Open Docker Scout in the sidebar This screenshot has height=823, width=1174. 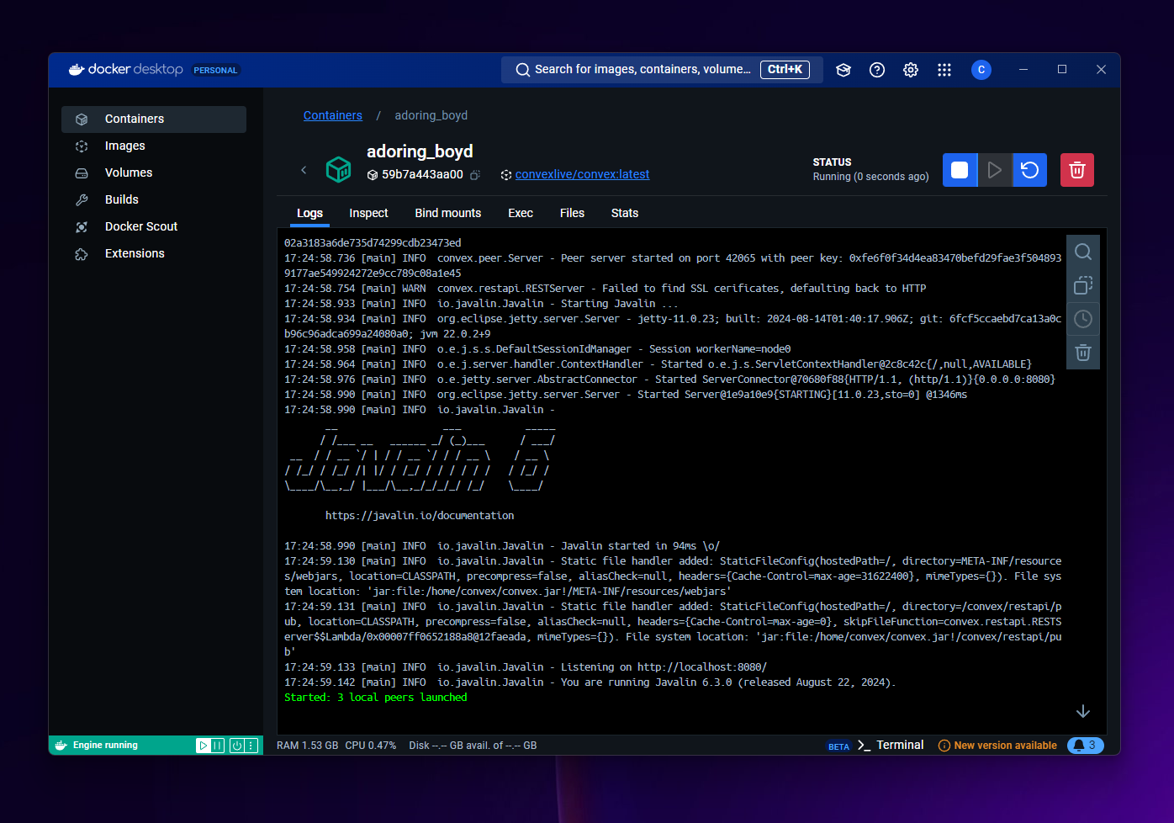(154, 227)
